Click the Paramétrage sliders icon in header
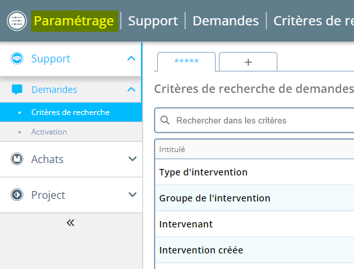This screenshot has height=269, width=354. (17, 21)
